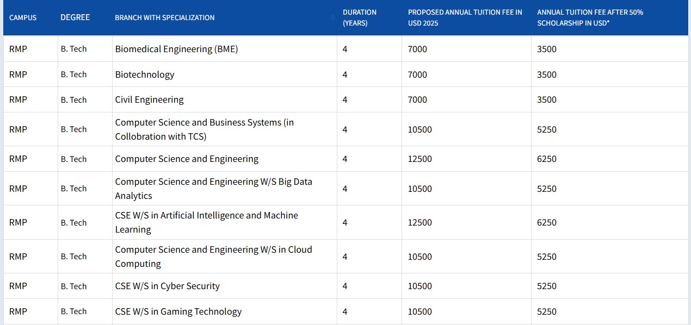This screenshot has width=691, height=325.
Task: Select 6250 scholarship fee in Artificial Intelligence row
Action: (547, 222)
